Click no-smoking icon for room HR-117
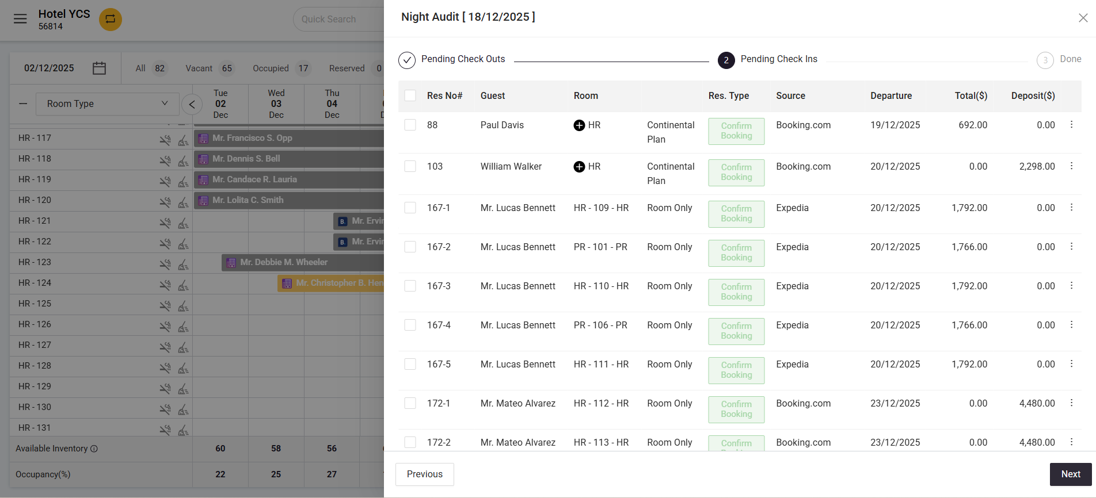 [x=165, y=140]
